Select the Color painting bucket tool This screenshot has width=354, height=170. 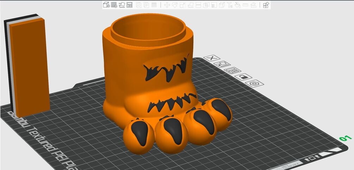[237, 5]
